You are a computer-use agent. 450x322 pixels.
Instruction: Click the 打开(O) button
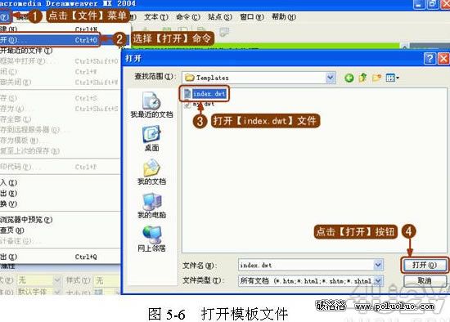(425, 265)
